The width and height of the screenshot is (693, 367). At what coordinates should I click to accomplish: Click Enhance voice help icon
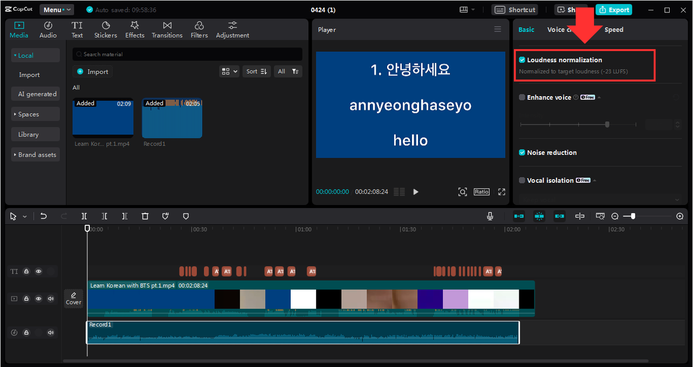pyautogui.click(x=576, y=97)
